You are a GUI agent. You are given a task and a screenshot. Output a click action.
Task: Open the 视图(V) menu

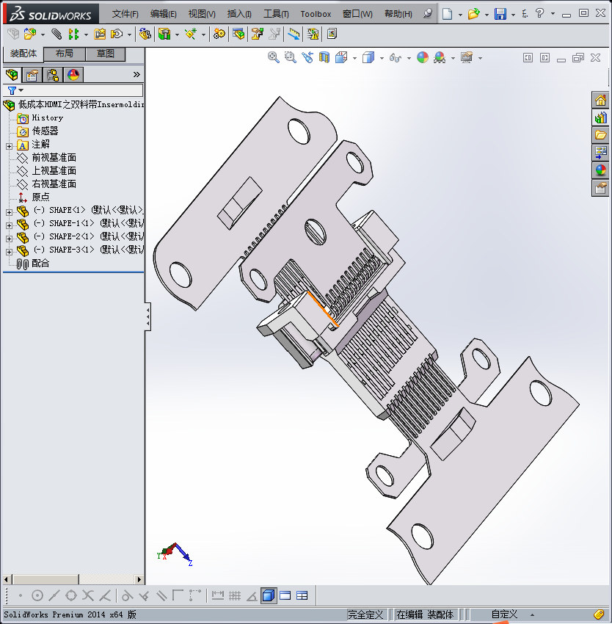click(x=202, y=14)
